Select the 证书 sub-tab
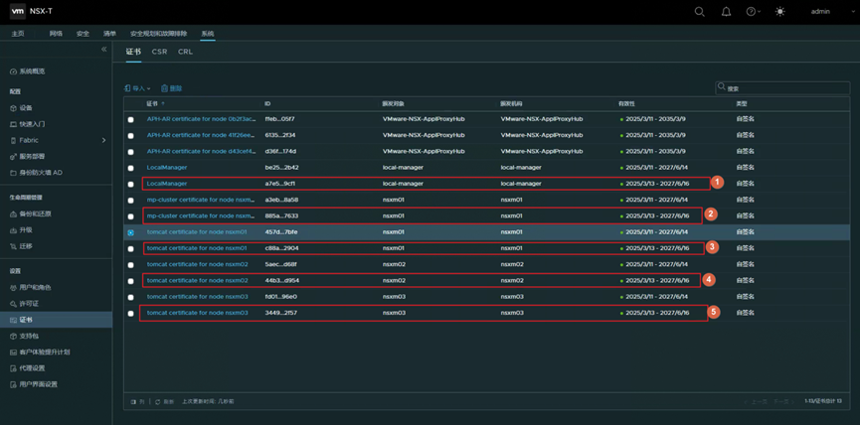Viewport: 860px width, 425px height. (133, 52)
